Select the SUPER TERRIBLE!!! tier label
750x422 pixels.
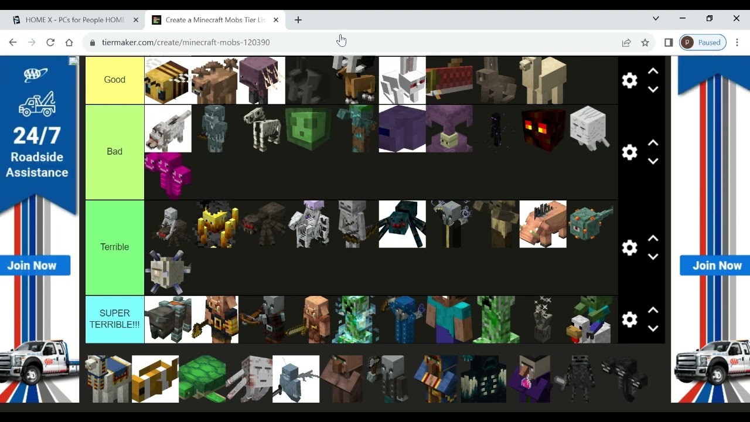115,319
